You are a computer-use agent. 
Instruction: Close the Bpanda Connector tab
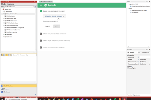pos(52,2)
